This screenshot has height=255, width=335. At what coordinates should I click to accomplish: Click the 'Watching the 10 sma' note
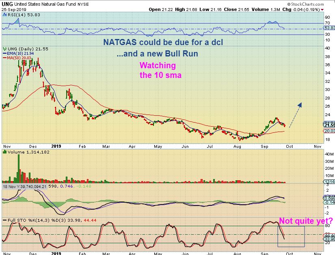click(160, 70)
